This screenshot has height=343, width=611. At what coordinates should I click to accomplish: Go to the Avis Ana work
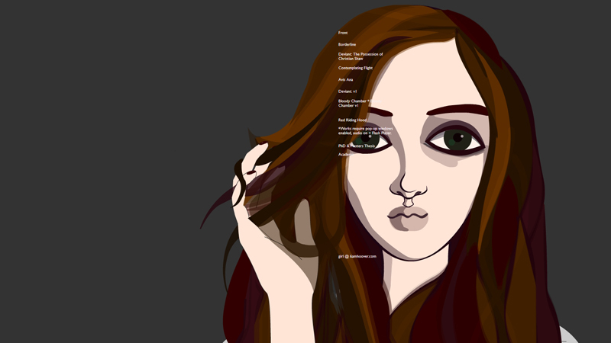(345, 79)
